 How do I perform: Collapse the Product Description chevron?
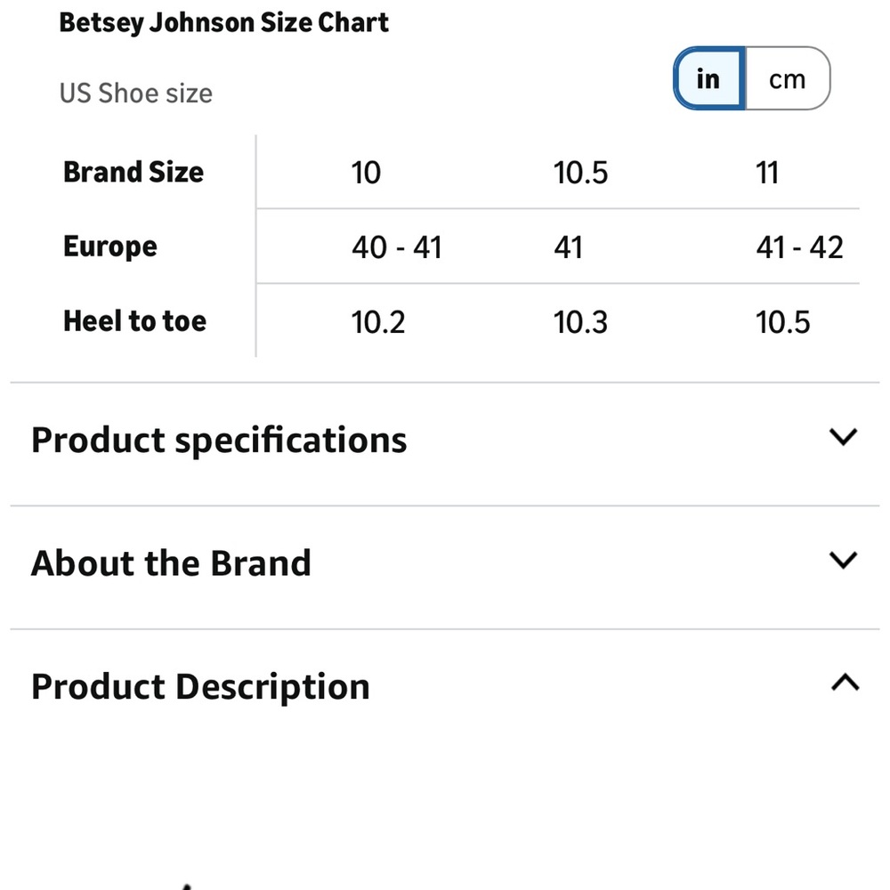pos(845,682)
